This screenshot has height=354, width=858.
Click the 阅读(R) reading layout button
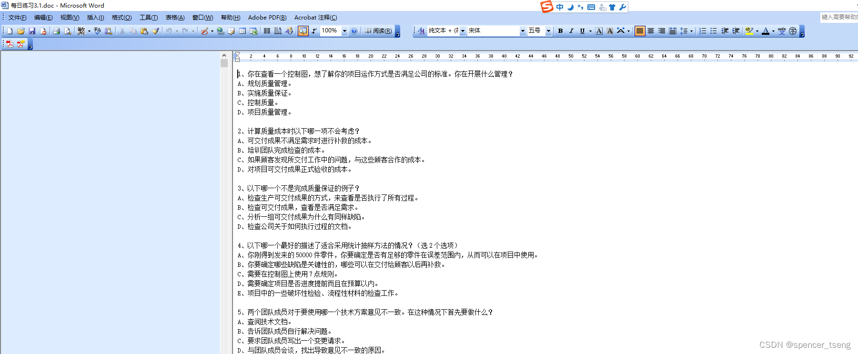point(378,31)
